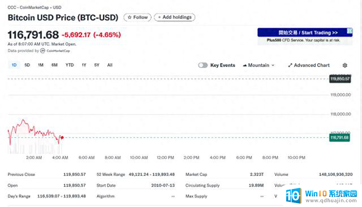
Task: Click the CoinMarketCap logo icon
Action: [42, 51]
